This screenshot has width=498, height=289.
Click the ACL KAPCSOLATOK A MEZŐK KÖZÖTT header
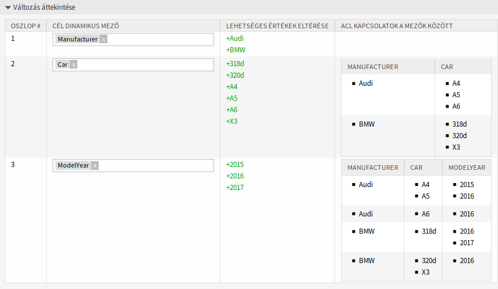pos(396,26)
